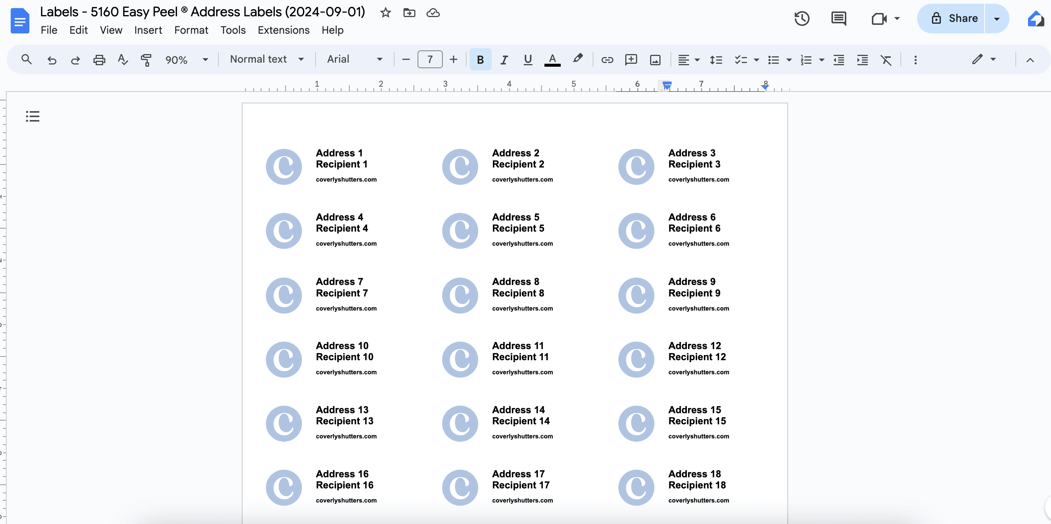Open the editing mode dropdown
The height and width of the screenshot is (524, 1051).
pos(984,60)
